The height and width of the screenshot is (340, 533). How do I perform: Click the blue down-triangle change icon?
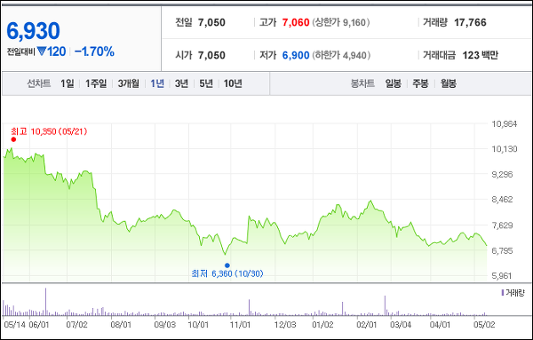click(42, 51)
